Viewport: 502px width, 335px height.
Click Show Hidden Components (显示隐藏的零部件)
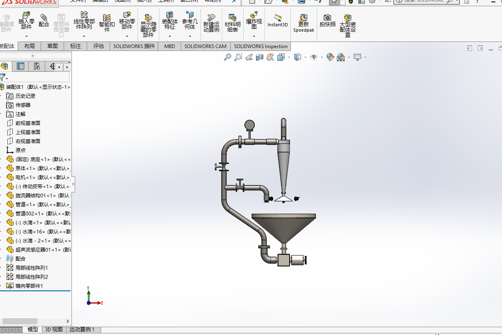click(148, 25)
